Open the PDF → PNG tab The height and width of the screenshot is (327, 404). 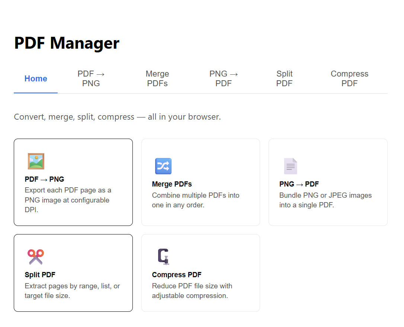(91, 79)
